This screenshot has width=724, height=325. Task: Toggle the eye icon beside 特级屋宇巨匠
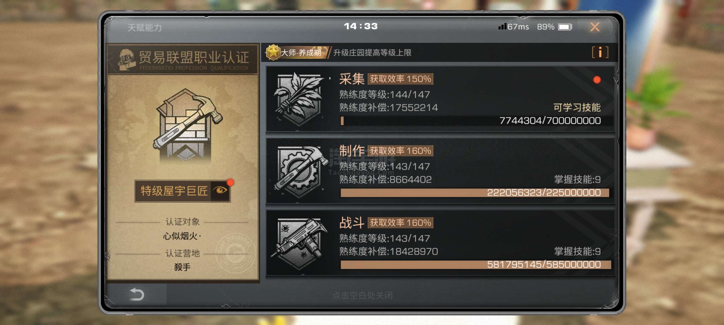tap(220, 191)
